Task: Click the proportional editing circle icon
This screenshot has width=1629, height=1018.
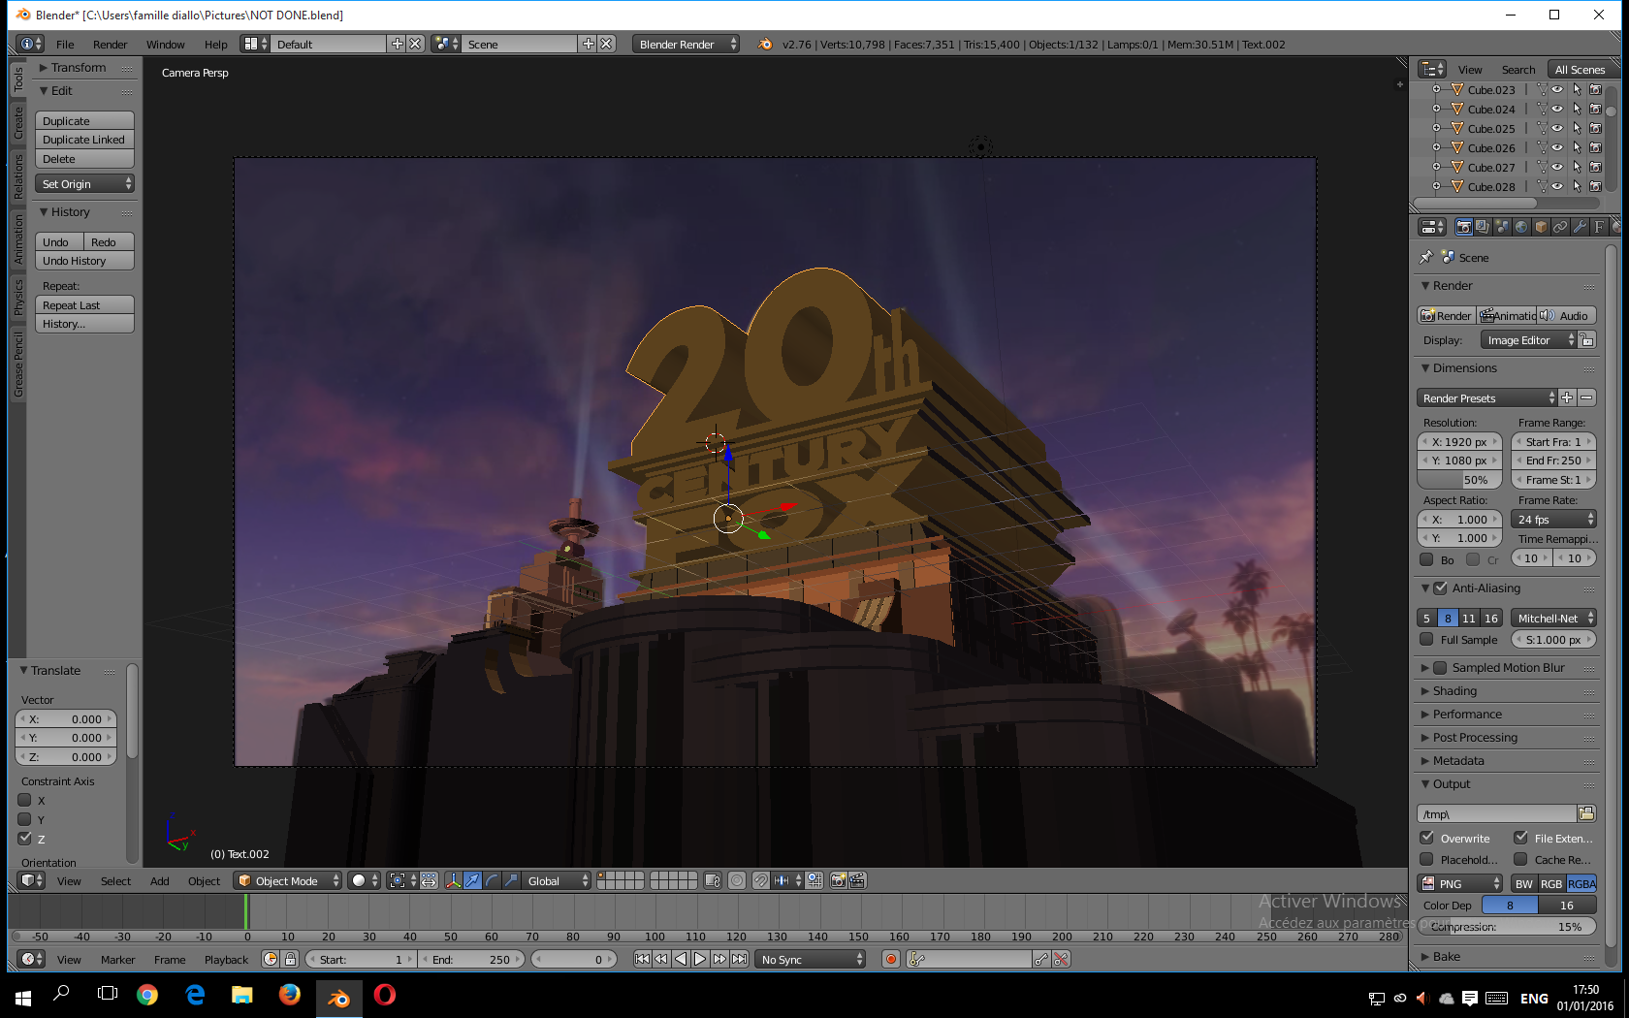Action: (737, 880)
